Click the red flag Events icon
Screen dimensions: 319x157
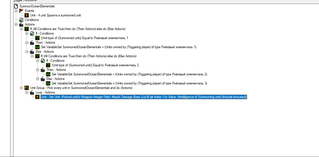[21, 11]
